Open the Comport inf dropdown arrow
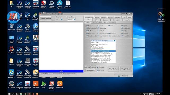This screenshot has height=95, width=170. coord(62,20)
